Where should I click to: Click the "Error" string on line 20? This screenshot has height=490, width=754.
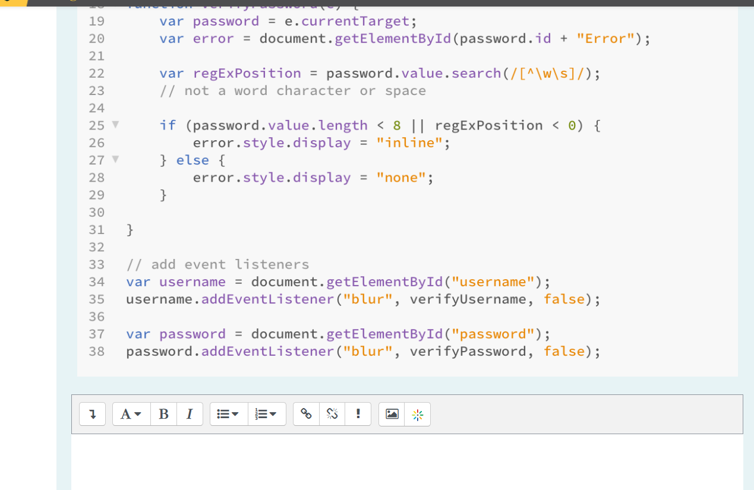click(x=606, y=39)
